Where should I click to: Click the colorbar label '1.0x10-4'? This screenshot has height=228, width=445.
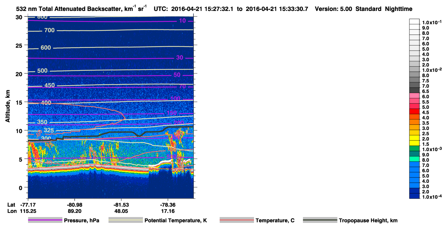point(432,197)
